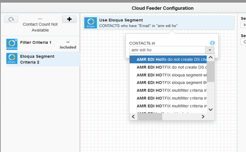Screen dimensions: 246x152
Task: Choose first 'AMR EDI HOTFIX eloqua segment' option
Action: (x=168, y=75)
